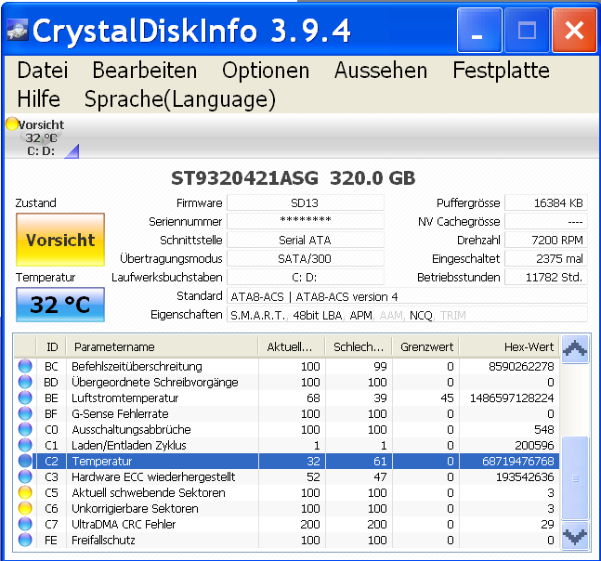Sort by the Aktuell... column header
Image resolution: width=601 pixels, height=561 pixels.
[x=292, y=346]
